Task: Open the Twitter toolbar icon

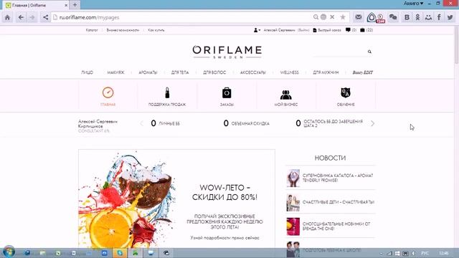Action: point(450,17)
